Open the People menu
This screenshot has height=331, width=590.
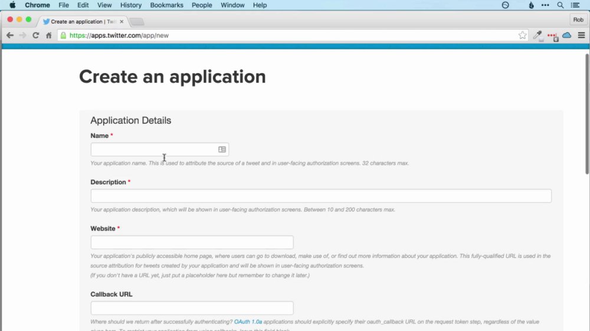(x=202, y=5)
